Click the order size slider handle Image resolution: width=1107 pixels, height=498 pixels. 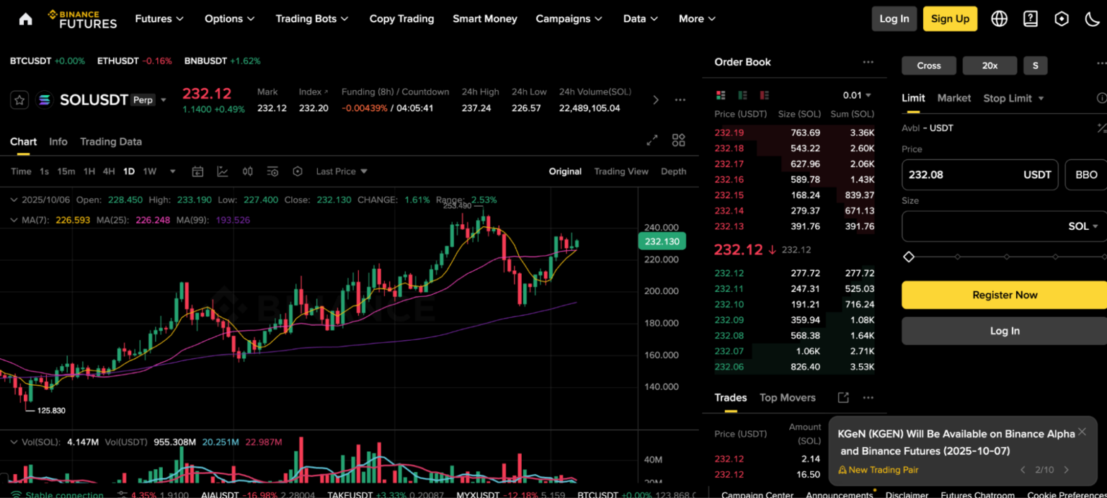point(909,257)
